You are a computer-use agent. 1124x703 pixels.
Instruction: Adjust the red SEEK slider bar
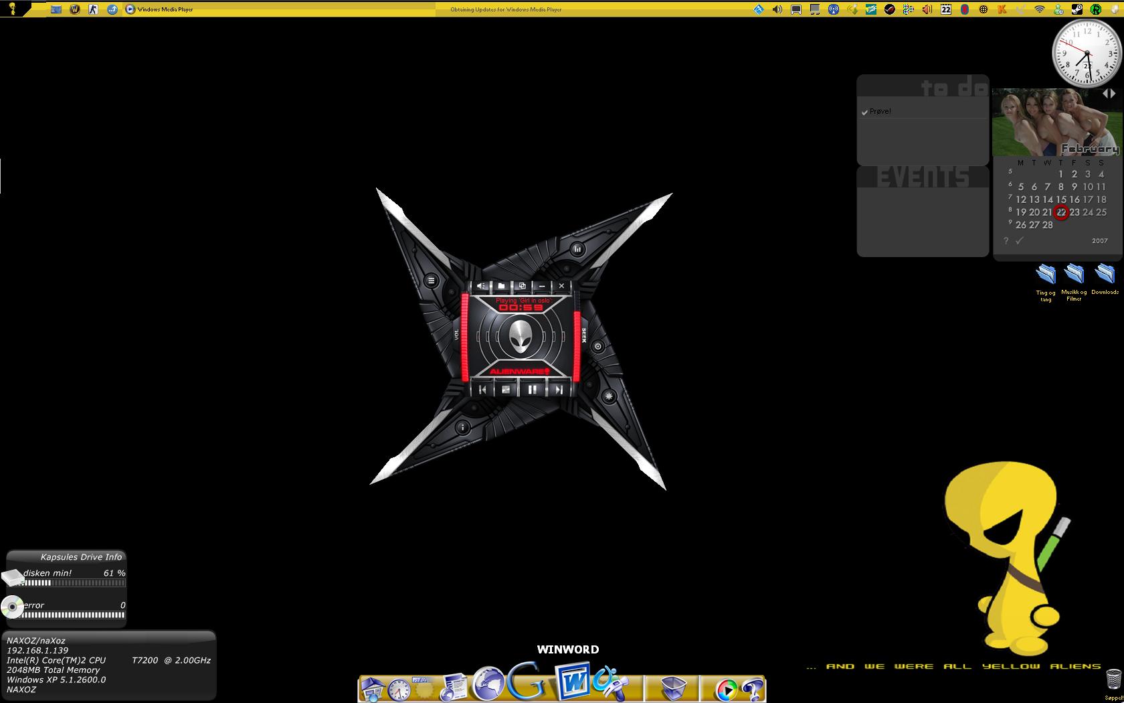click(x=577, y=337)
